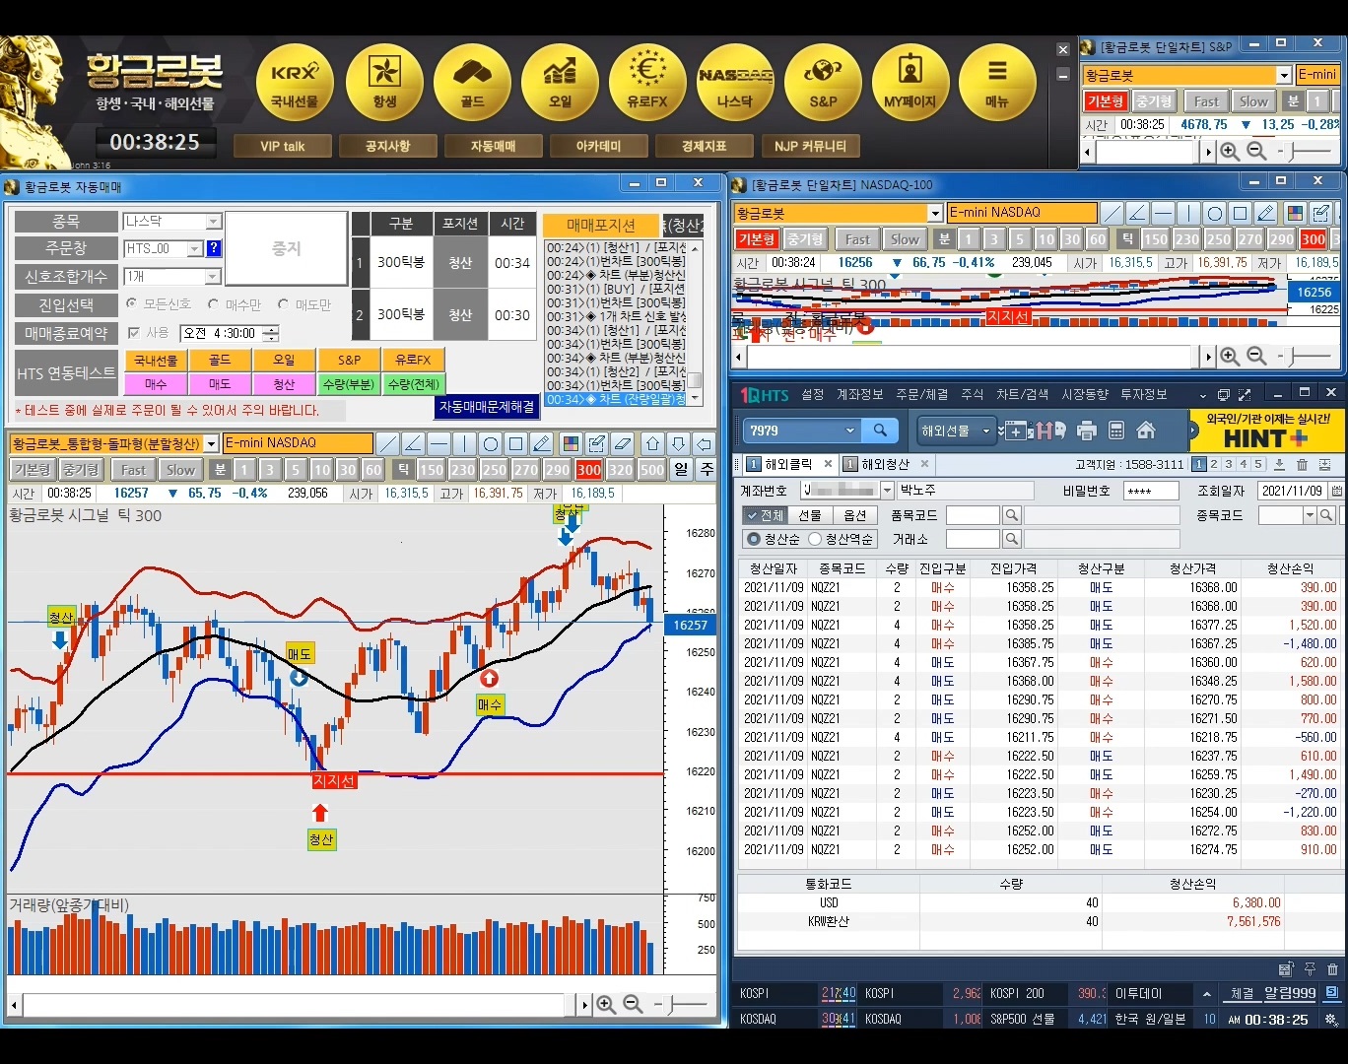Select the rectangle drawing tool in main chart
This screenshot has width=1348, height=1064.
pos(516,443)
